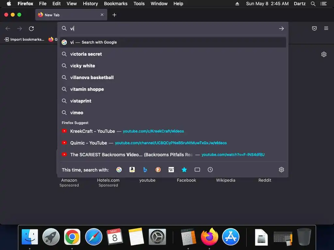Open Quimic - YouTube suggestion

[x=173, y=143]
